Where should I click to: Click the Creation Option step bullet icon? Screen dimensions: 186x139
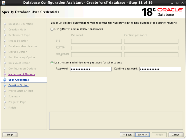[x=5, y=85]
